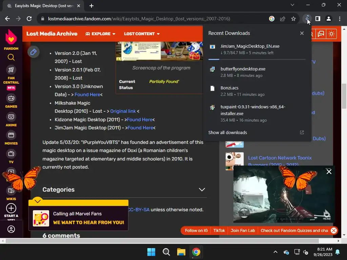Image resolution: width=347 pixels, height=260 pixels.
Task: Open the Easybits Magic Desktop browser tab
Action: pos(43,6)
